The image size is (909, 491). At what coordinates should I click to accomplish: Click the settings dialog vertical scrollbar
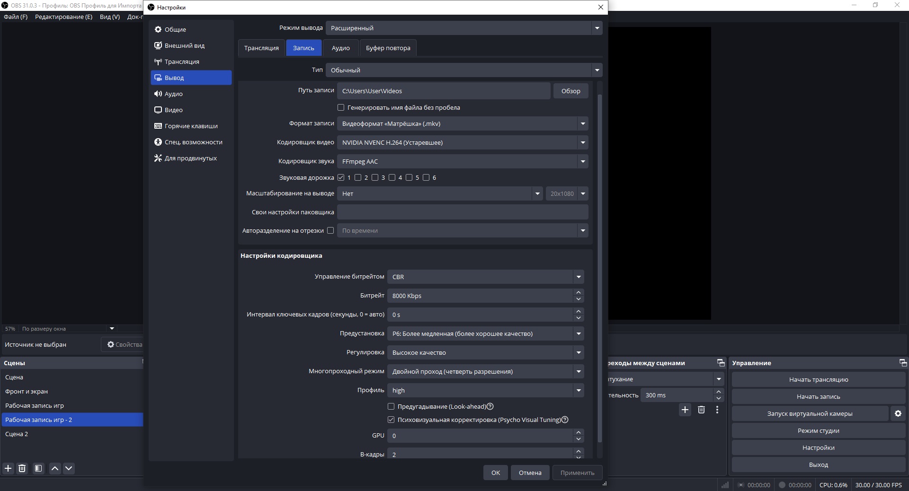click(600, 269)
